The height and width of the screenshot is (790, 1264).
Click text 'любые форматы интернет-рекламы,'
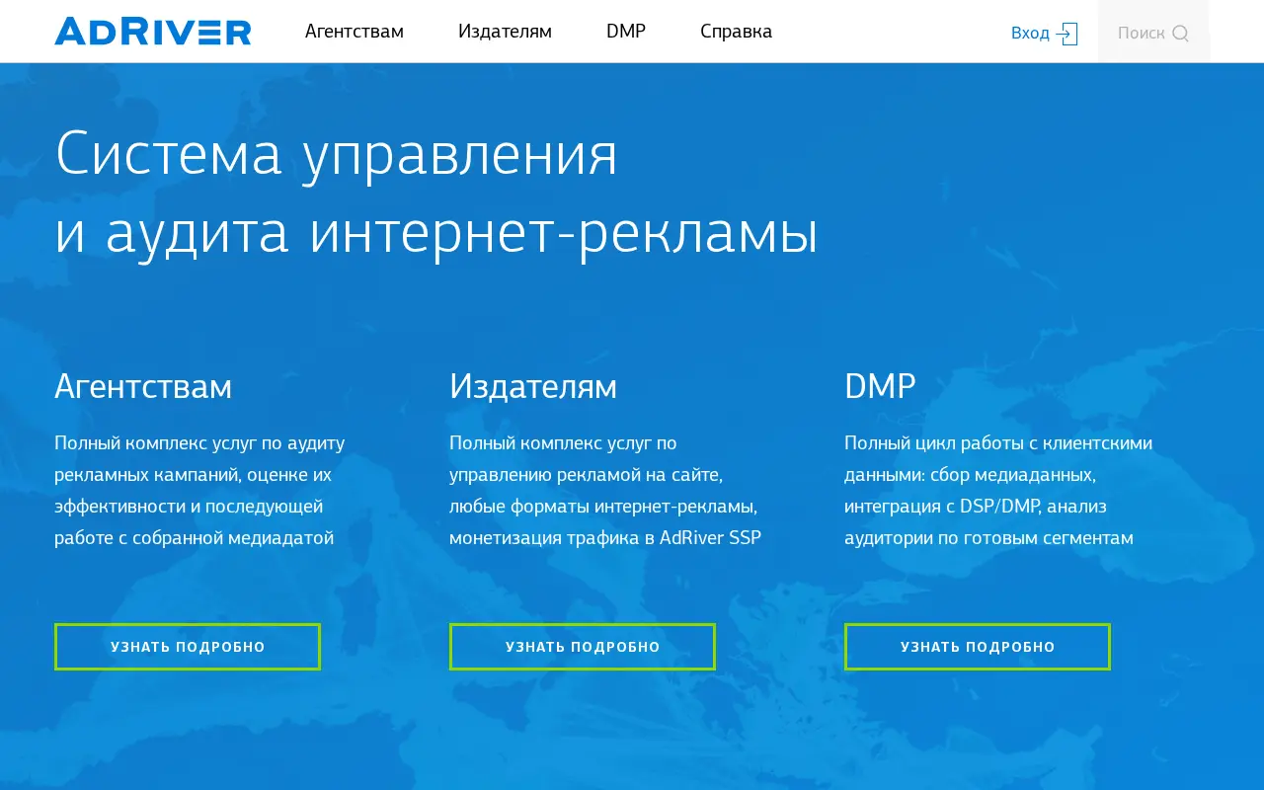pos(603,507)
